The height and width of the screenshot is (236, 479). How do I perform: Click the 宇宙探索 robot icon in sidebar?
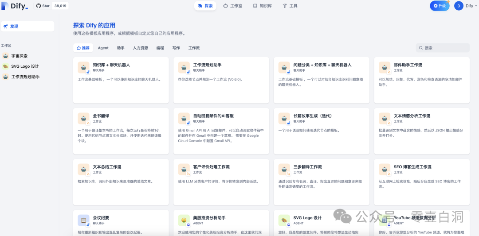click(x=5, y=56)
